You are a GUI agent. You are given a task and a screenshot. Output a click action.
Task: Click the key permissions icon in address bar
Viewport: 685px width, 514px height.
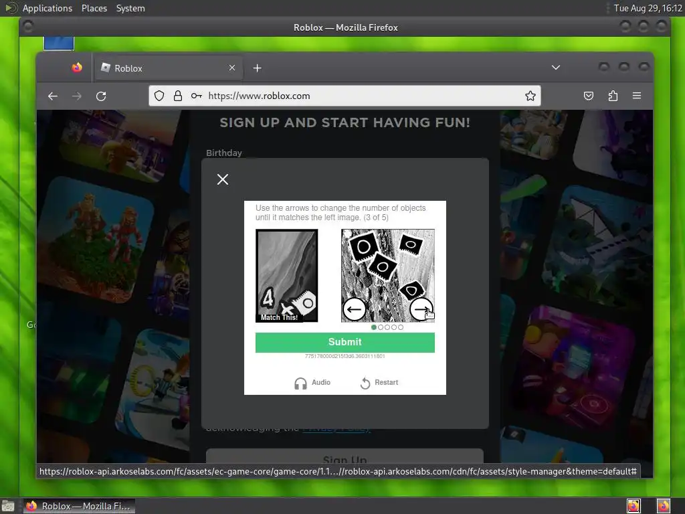(x=197, y=96)
